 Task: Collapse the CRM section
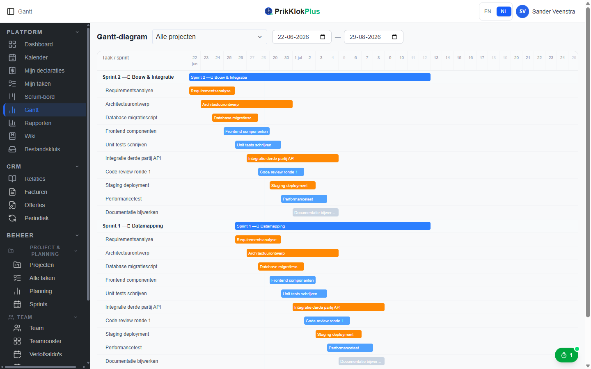77,166
